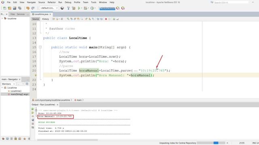
Task: Collapse the Localtime class node in Navigator
Action: tap(2, 88)
